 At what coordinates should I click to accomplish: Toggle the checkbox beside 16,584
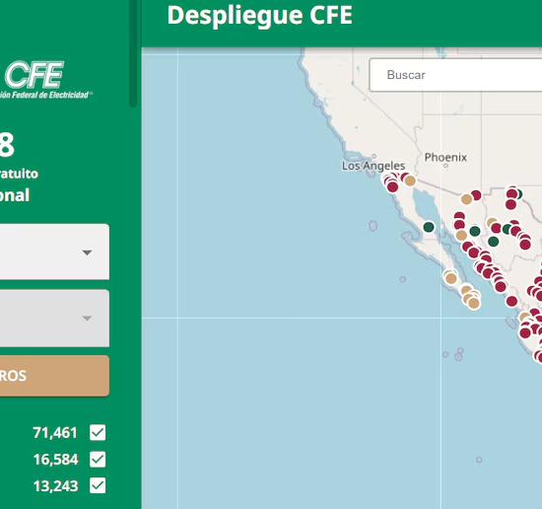98,460
